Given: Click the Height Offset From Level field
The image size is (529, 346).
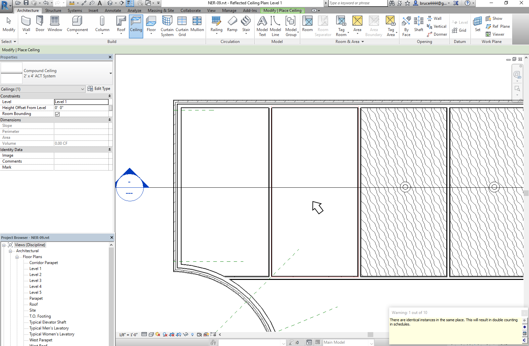Looking at the screenshot, I should click(81, 108).
